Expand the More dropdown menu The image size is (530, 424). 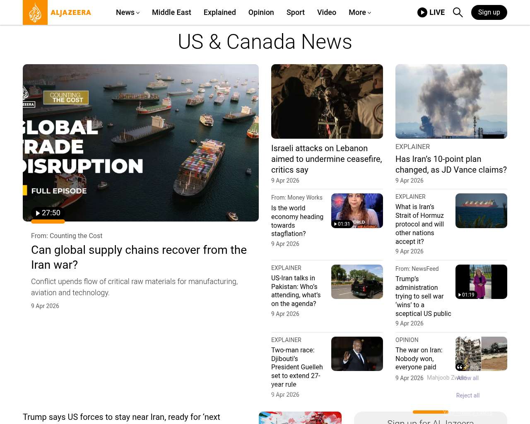(x=359, y=12)
